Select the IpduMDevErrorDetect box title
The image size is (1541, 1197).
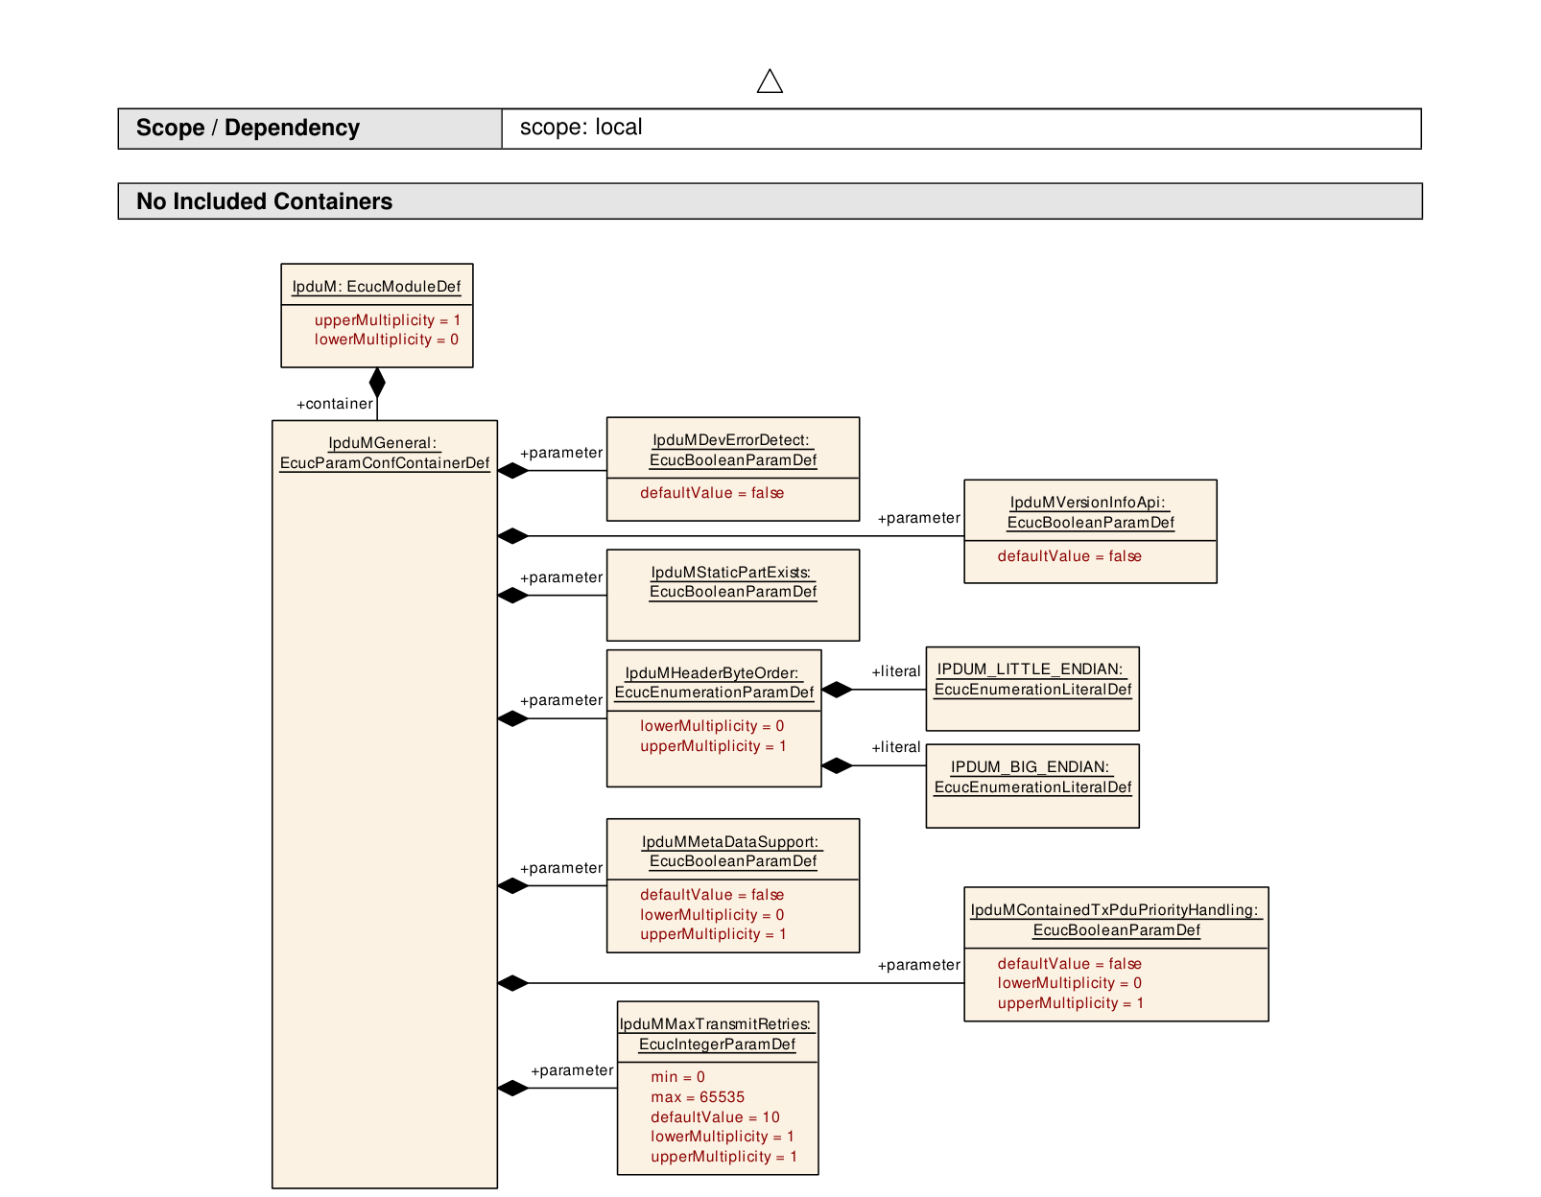733,450
